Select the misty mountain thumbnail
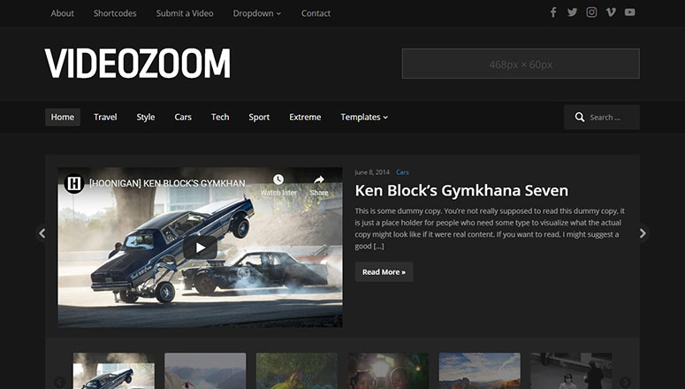Screen dimensions: 685x389 click(x=205, y=370)
